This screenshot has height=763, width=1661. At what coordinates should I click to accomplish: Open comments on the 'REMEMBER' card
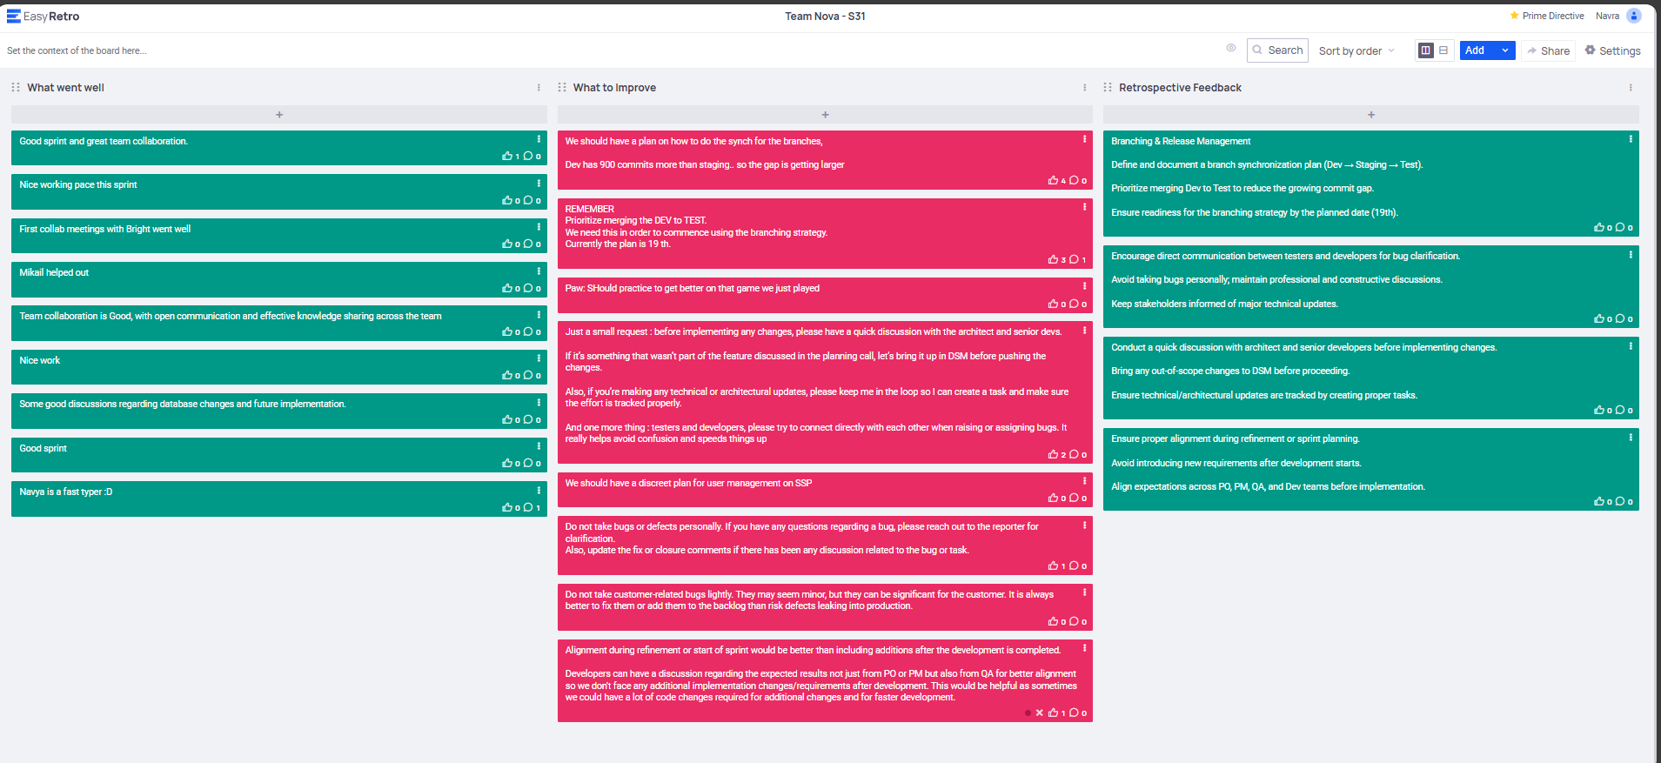pyautogui.click(x=1074, y=259)
